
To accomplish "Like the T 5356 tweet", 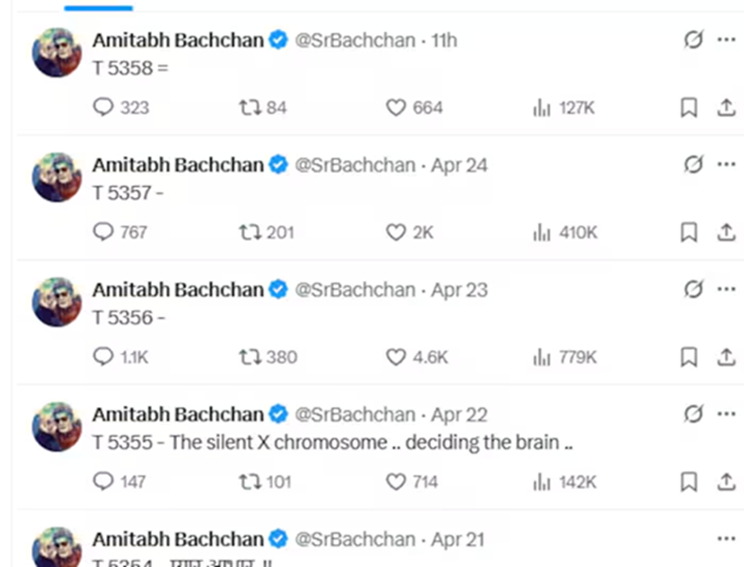I will coord(395,358).
